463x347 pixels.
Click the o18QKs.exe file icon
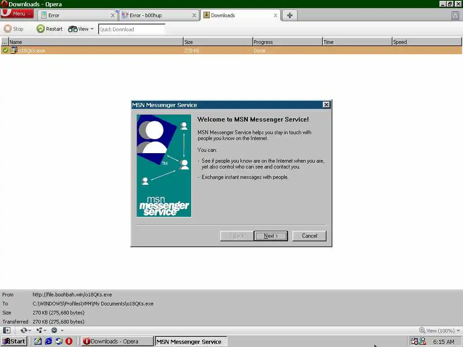(14, 50)
